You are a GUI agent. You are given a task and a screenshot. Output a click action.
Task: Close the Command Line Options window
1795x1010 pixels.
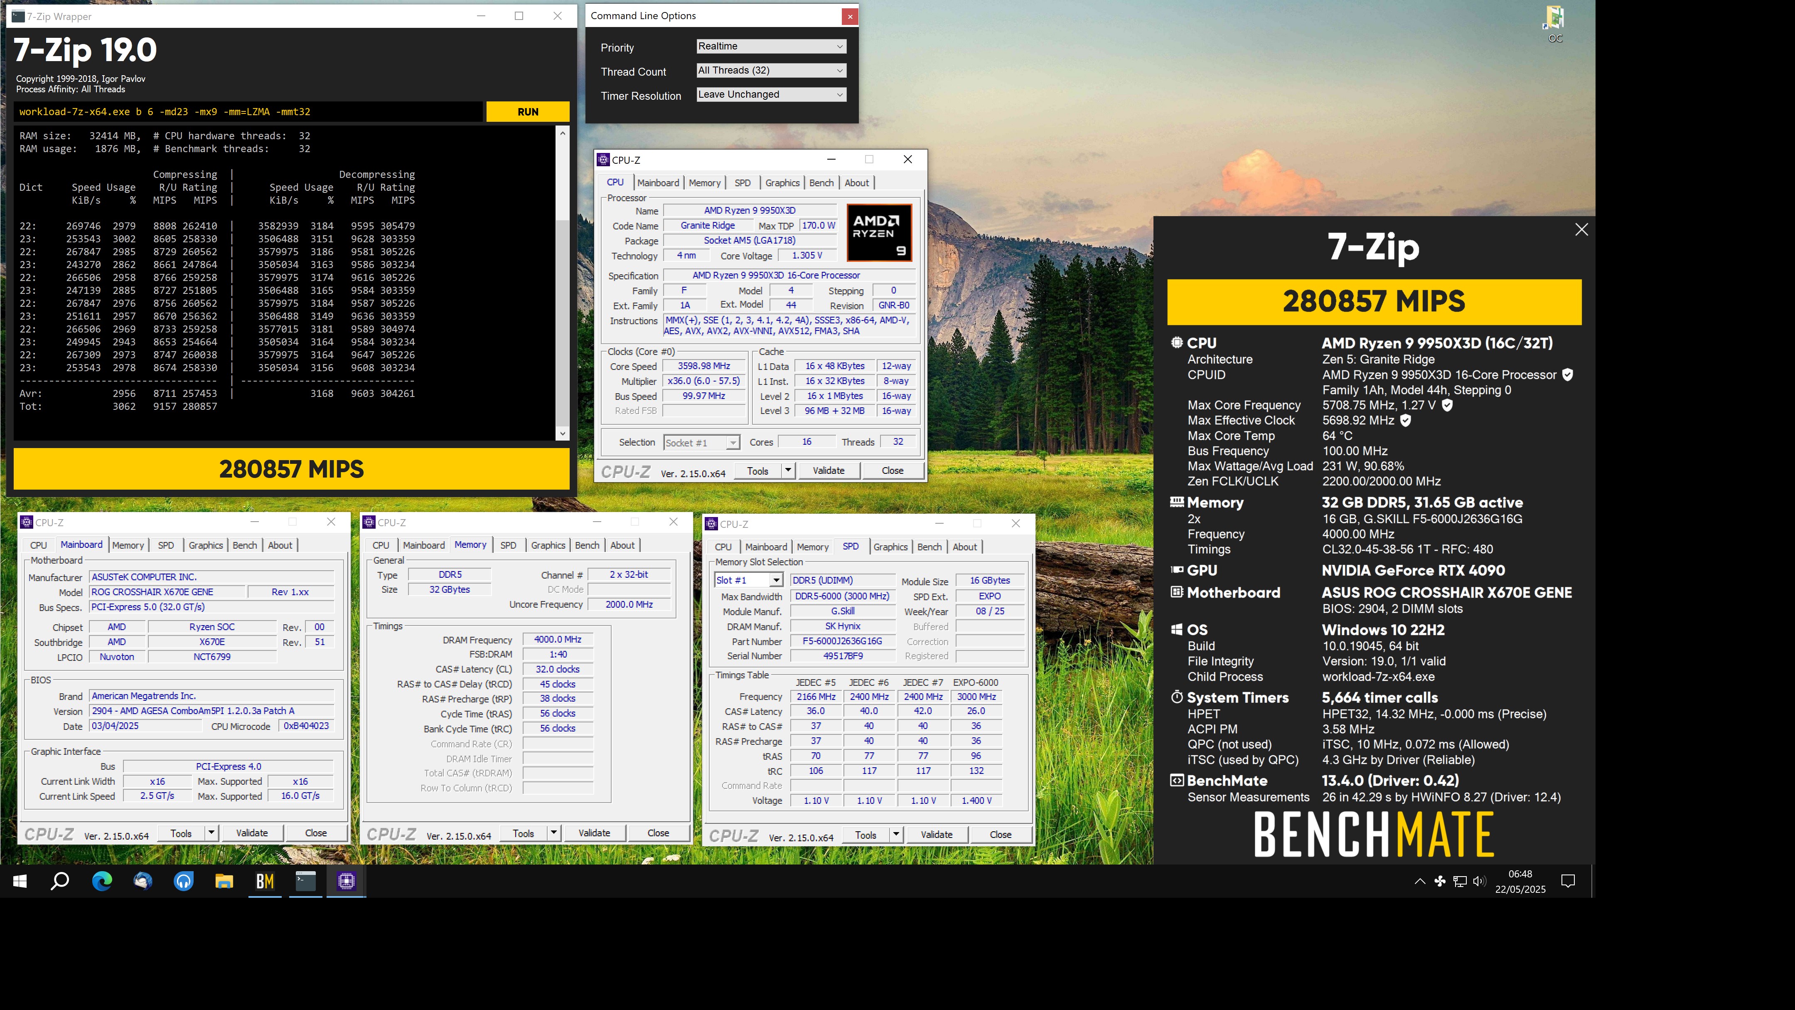(x=849, y=16)
